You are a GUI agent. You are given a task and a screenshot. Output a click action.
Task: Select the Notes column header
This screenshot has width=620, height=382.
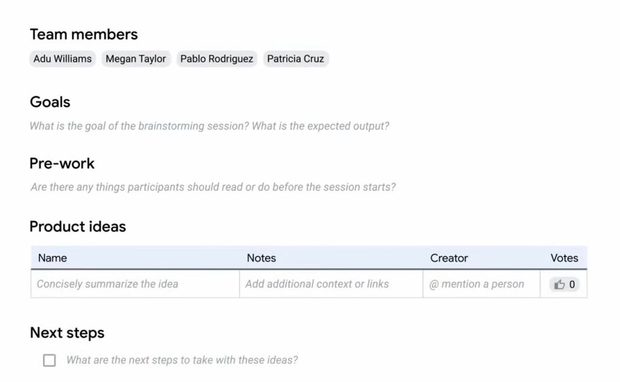click(x=262, y=258)
